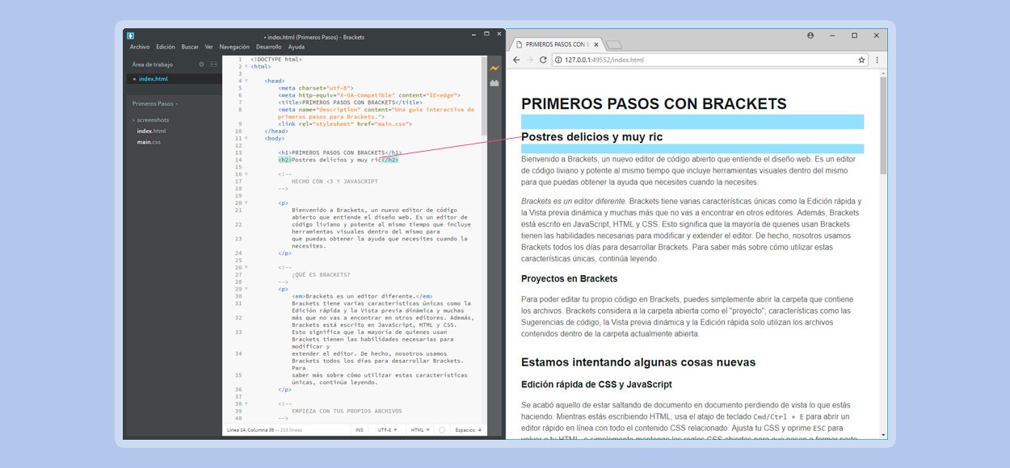Click the Edición rápida de CSS y JavaScript heading
The height and width of the screenshot is (468, 1010).
596,385
